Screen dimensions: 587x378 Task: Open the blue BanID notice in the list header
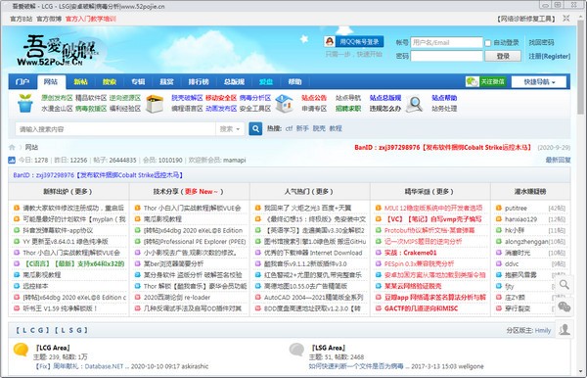(x=98, y=175)
